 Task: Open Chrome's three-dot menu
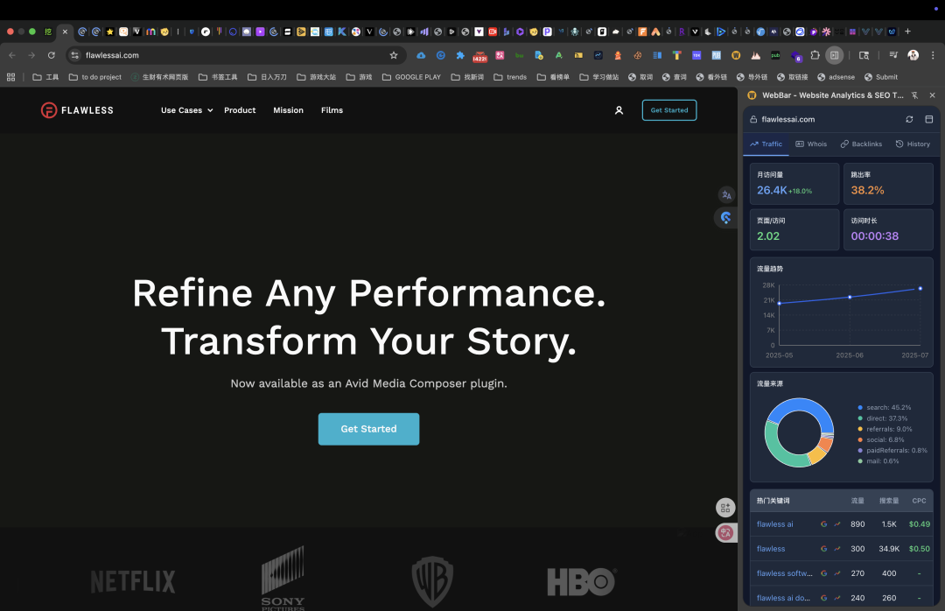click(933, 55)
